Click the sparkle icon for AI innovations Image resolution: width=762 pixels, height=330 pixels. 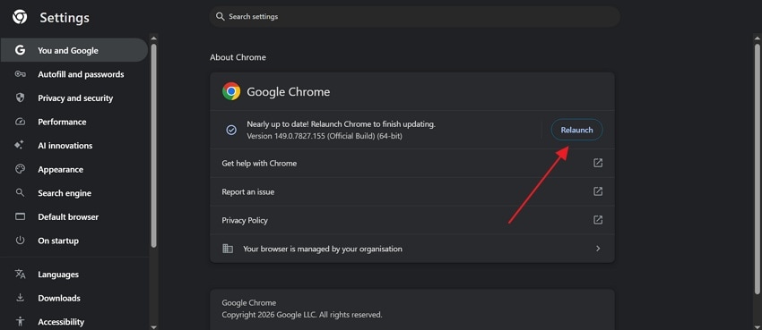coord(20,146)
